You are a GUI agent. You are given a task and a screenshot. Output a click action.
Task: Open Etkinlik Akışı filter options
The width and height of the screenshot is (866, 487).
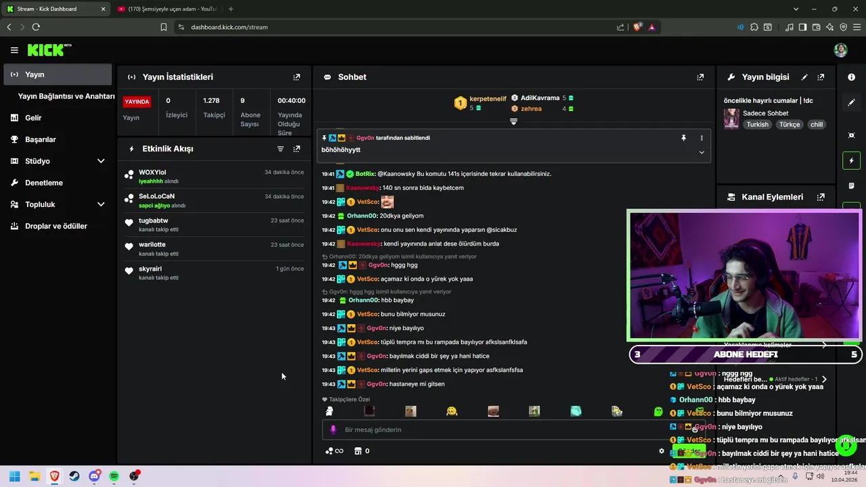coord(280,149)
